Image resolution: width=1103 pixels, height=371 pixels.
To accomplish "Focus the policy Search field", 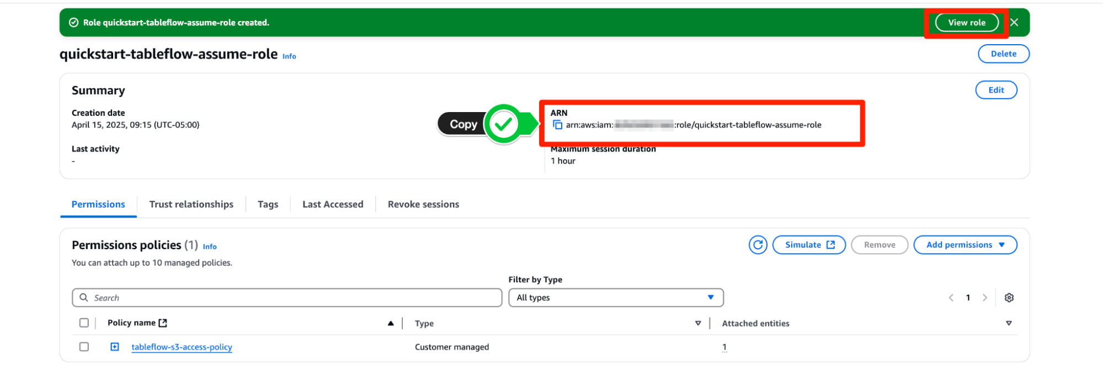I will point(287,298).
